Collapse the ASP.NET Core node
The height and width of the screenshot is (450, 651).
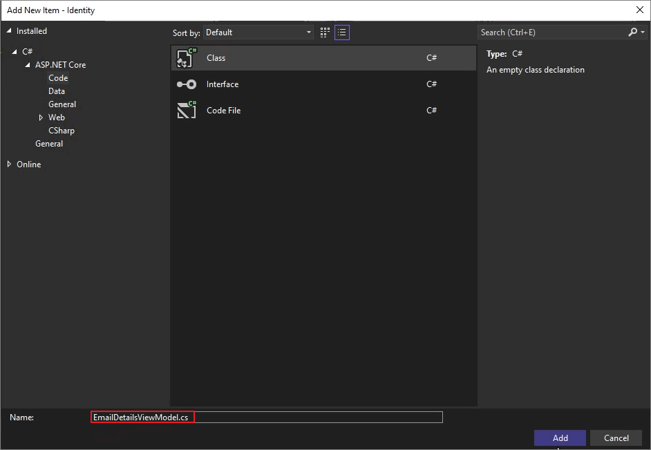pos(28,65)
